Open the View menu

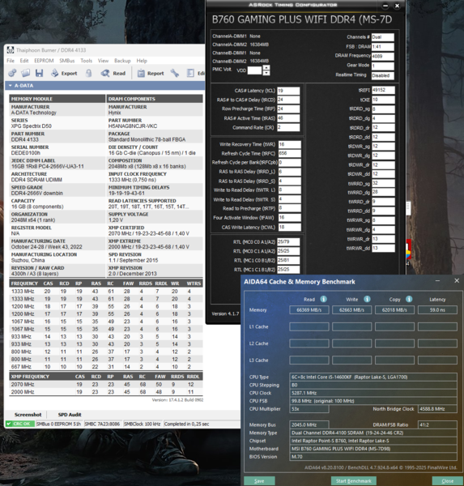[103, 61]
